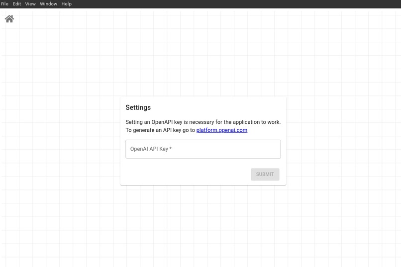Click the 'To generate an API key go to' text
401x267 pixels.
(160, 130)
